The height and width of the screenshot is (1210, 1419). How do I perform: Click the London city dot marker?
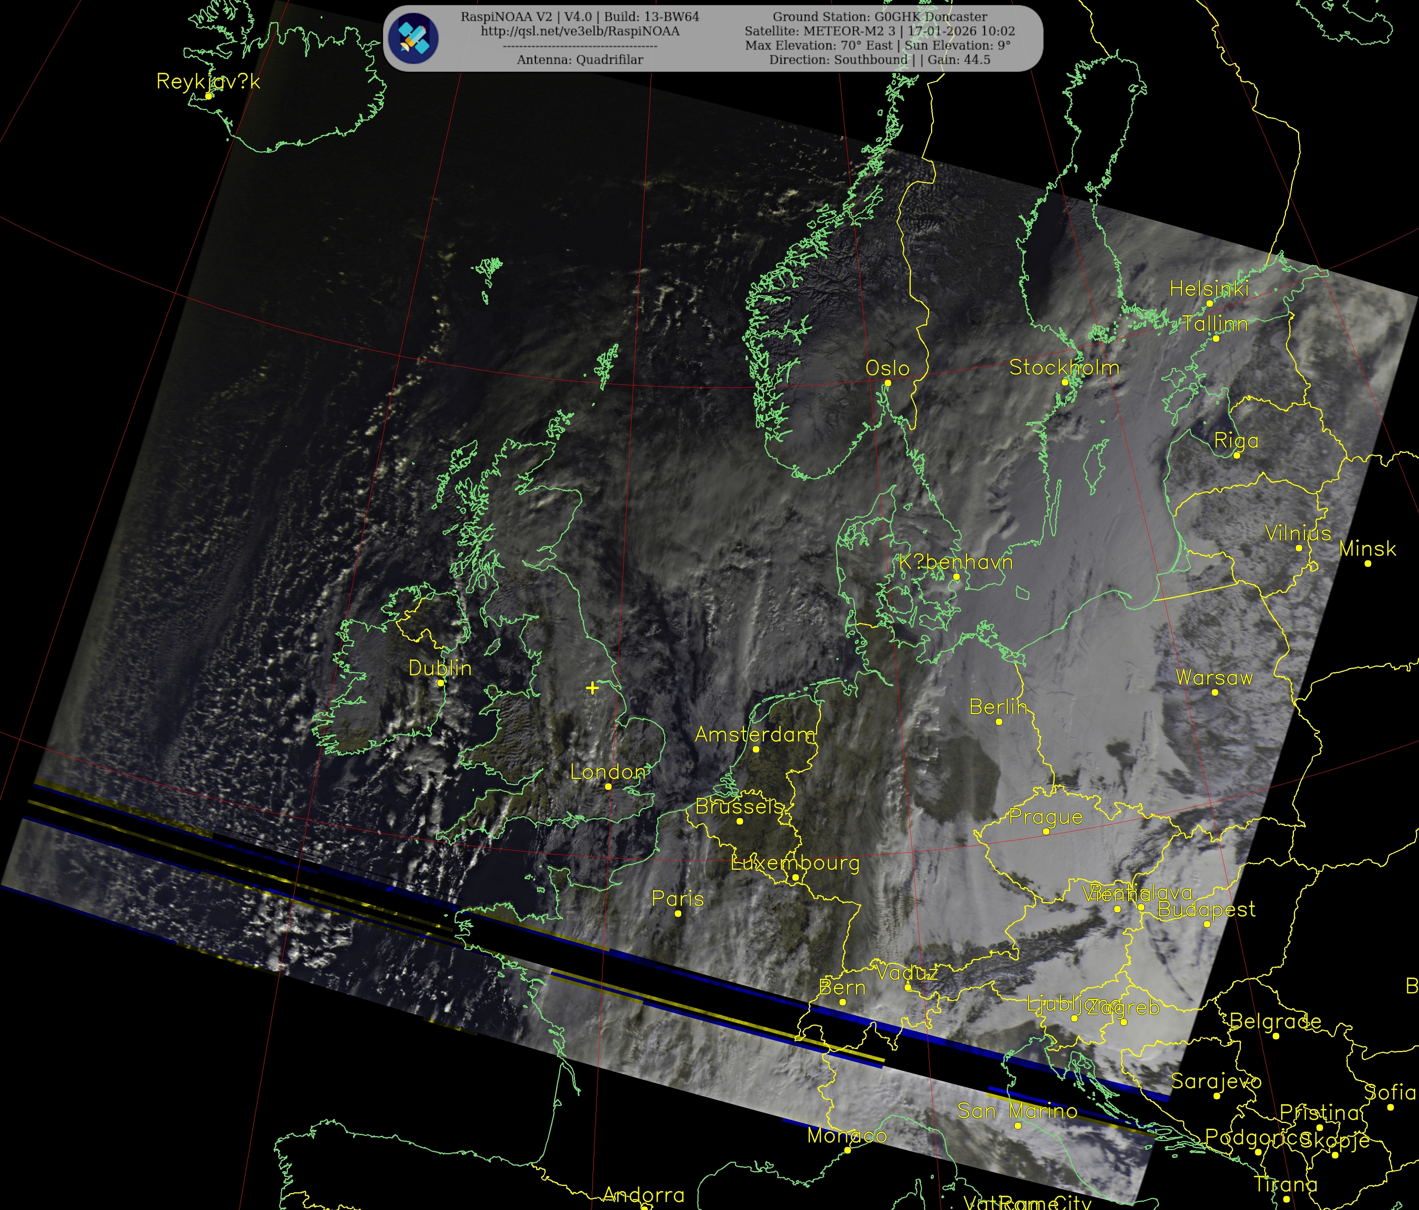[608, 787]
